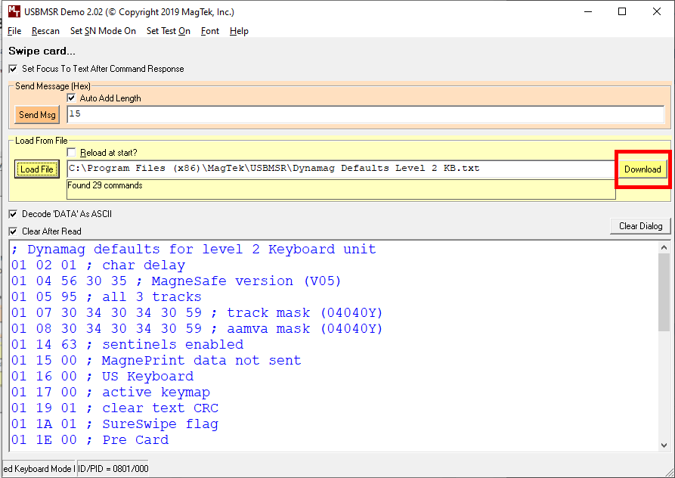Screen dimensions: 675x478
Task: Click Set SN Mode On menu item
Action: (103, 31)
